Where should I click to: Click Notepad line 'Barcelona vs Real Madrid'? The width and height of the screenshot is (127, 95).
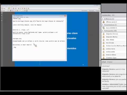[x=22, y=45]
